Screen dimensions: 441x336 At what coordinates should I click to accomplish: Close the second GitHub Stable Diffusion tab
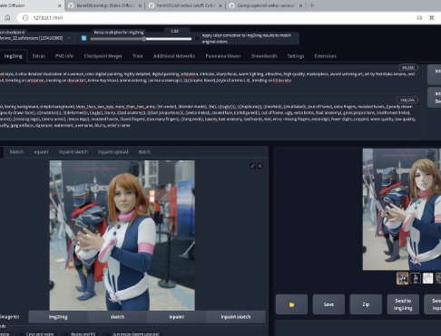140,5
